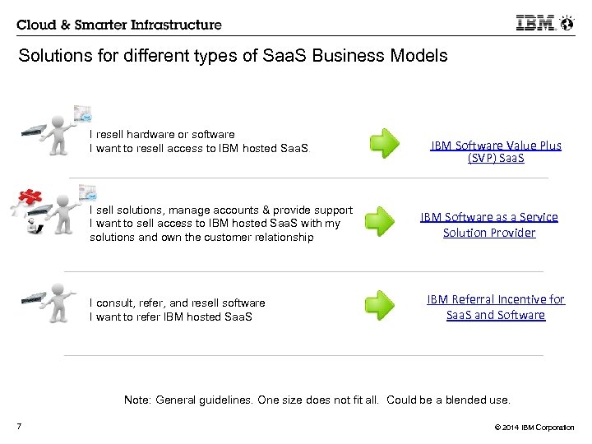This screenshot has width=592, height=444.
Task: Select the 'I resell hardware or software' text
Action: click(162, 134)
